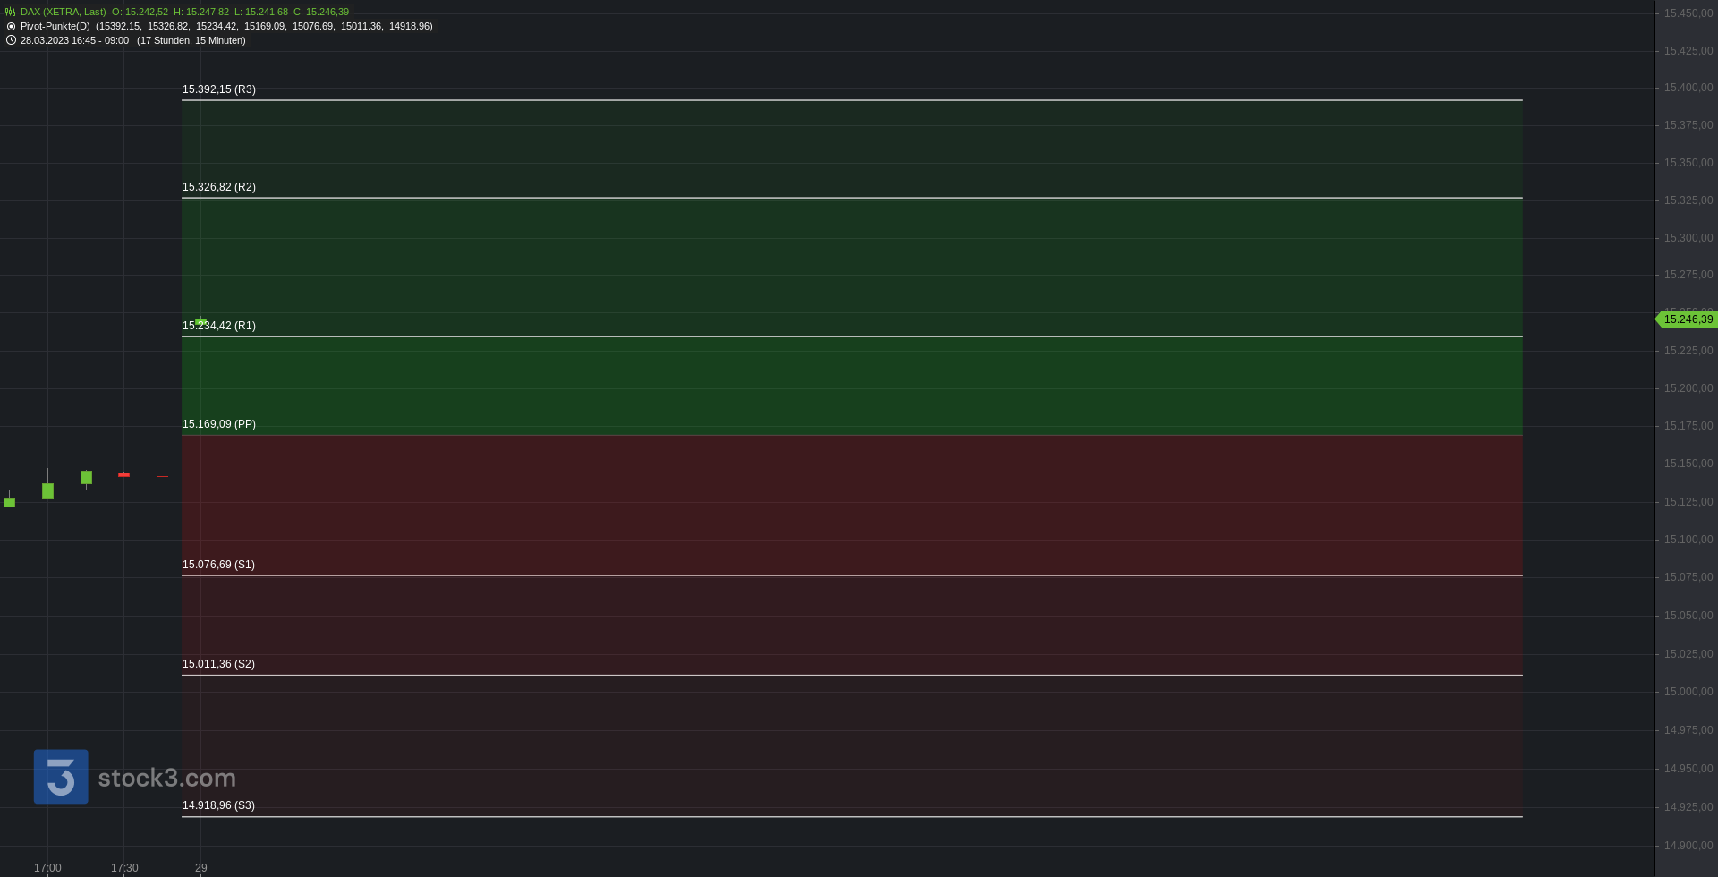The height and width of the screenshot is (877, 1718).
Task: Click the 15.392,15 (R3) pivot line label
Action: tap(219, 89)
